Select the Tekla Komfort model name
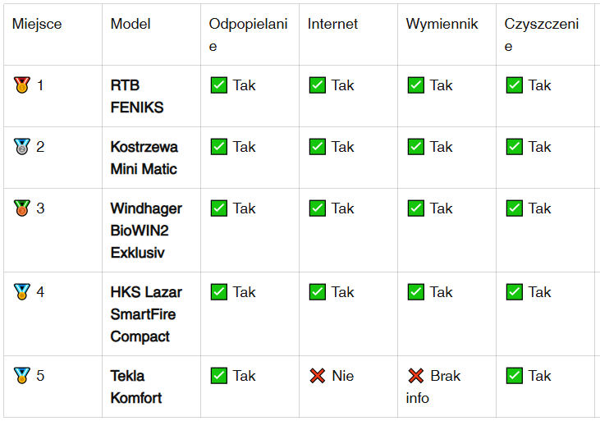Screen dimensions: 600x421 tap(136, 387)
